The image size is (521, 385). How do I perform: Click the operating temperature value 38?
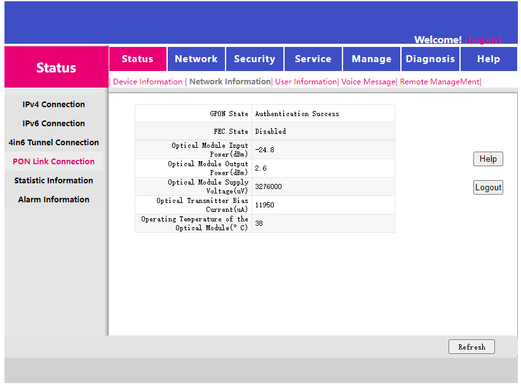pos(259,223)
